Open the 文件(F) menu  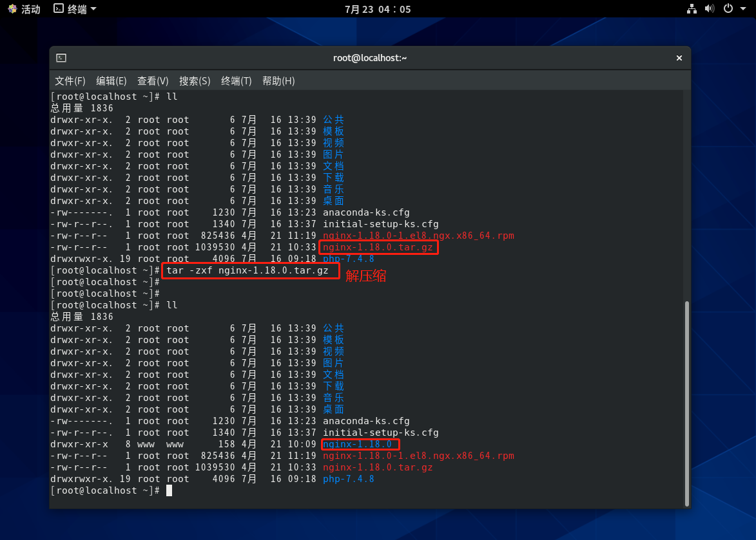tap(70, 81)
